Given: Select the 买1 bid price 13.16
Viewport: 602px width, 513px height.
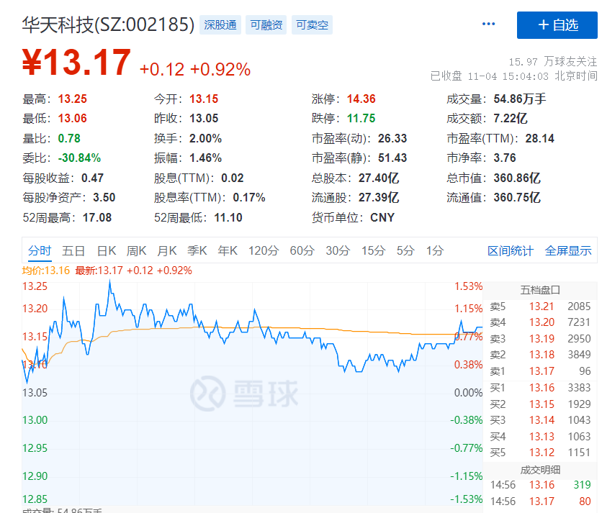Looking at the screenshot, I should pyautogui.click(x=542, y=387).
